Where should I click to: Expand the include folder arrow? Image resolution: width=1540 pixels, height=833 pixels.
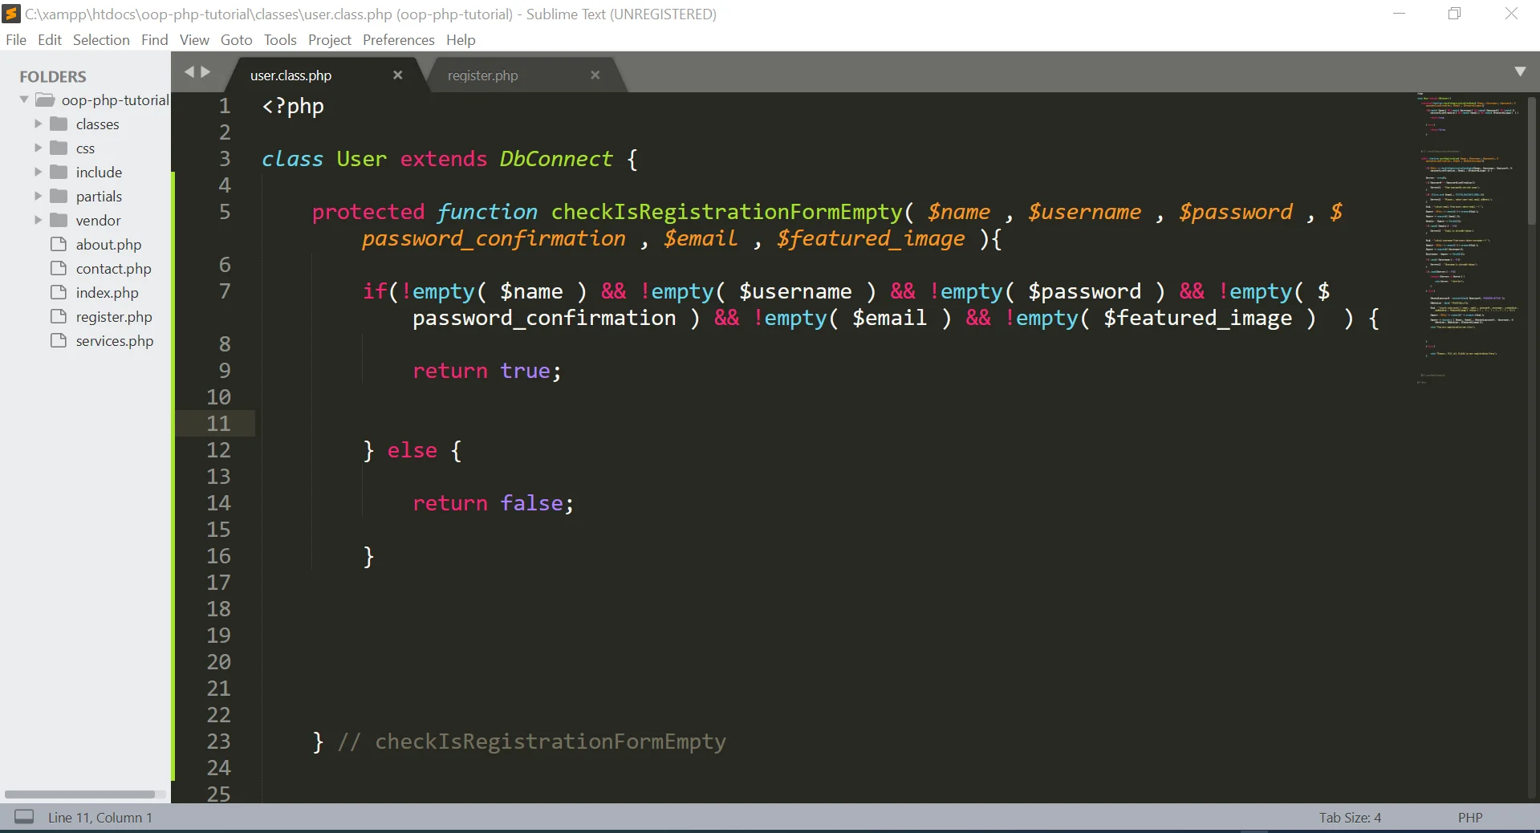38,172
